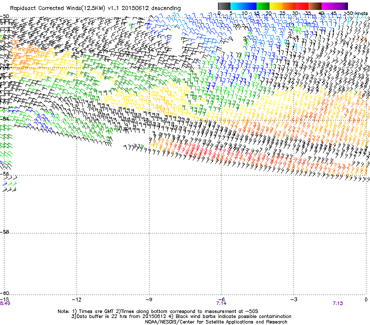
Task: Click the yellow 20-25 knots color segment
Action: click(276, 6)
